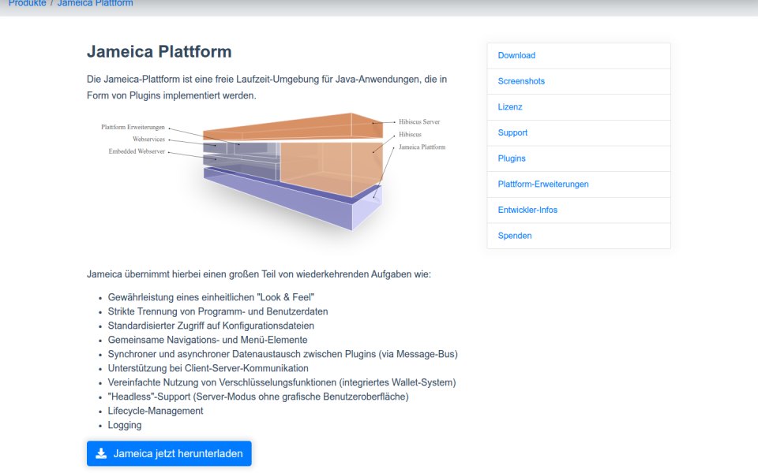Go to the Support page
Image resolution: width=758 pixels, height=473 pixels.
pos(512,132)
